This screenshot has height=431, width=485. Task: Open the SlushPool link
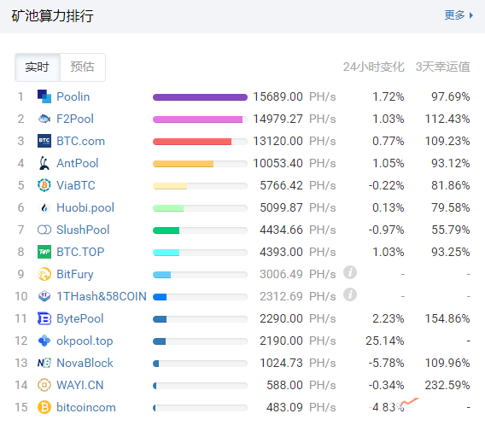pos(83,230)
